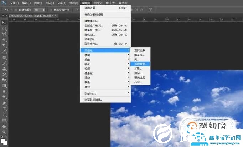The height and width of the screenshot is (147, 243).
Task: Select the Path Selection tool
Action: point(4,115)
